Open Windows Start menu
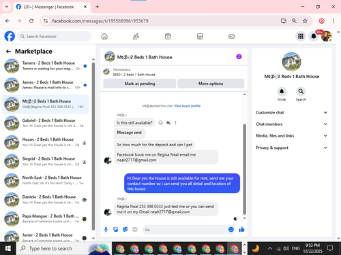This screenshot has width=341, height=255. (x=8, y=248)
